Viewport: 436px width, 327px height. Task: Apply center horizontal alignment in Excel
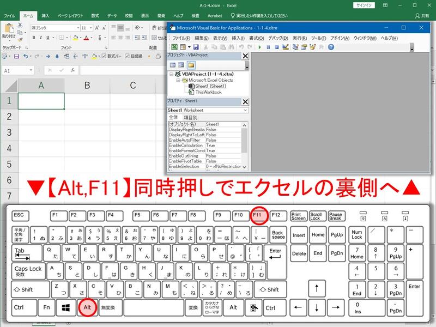(120, 38)
